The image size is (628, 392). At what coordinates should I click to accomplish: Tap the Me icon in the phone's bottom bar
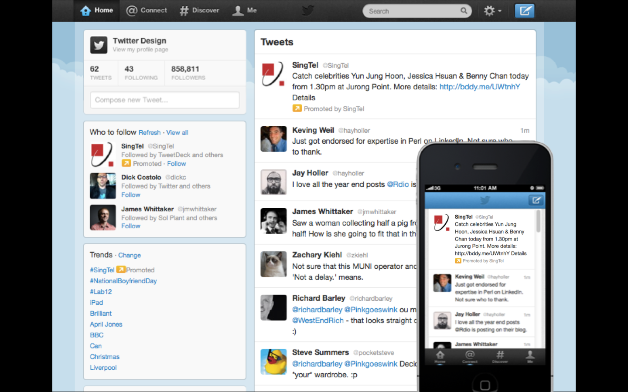[530, 356]
